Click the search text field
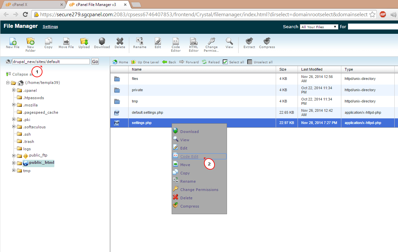Image resolution: width=398 pixels, height=252 pixels. (x=373, y=27)
